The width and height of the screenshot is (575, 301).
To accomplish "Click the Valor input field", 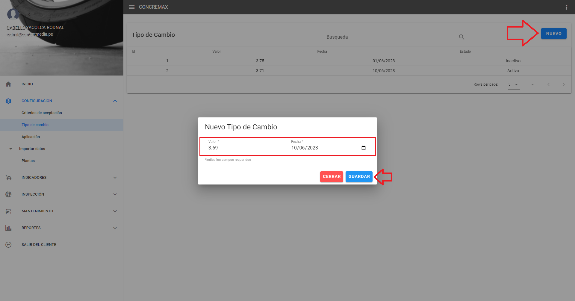I will point(246,148).
